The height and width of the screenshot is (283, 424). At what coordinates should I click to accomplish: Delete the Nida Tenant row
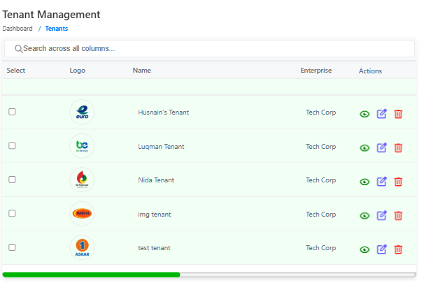coord(398,182)
